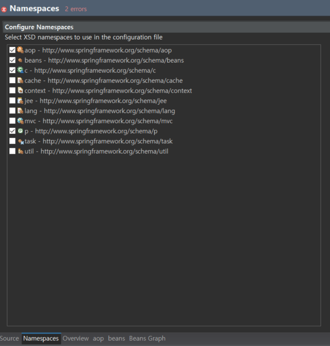This screenshot has width=330, height=346.
Task: Open the beans editor tab
Action: tap(117, 339)
